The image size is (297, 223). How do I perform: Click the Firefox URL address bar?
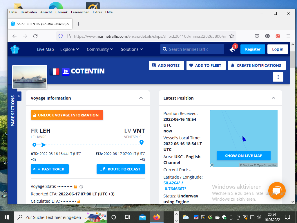pos(146,36)
